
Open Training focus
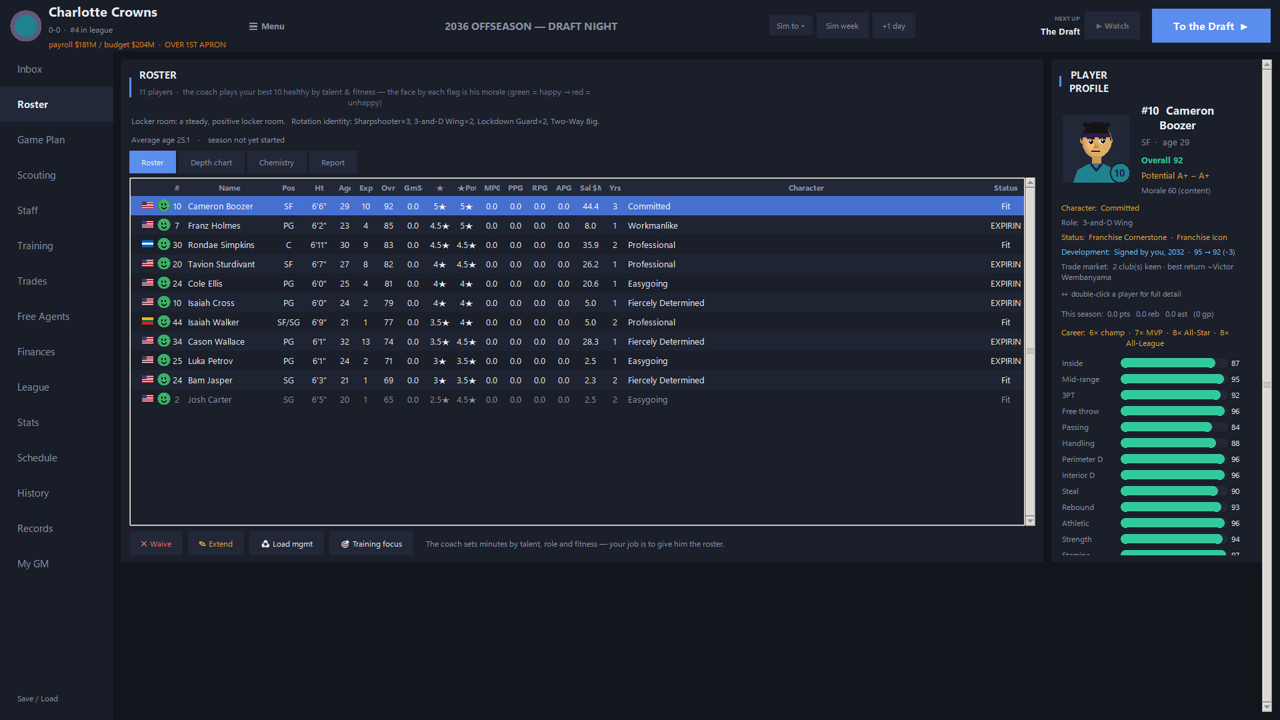[x=371, y=544]
